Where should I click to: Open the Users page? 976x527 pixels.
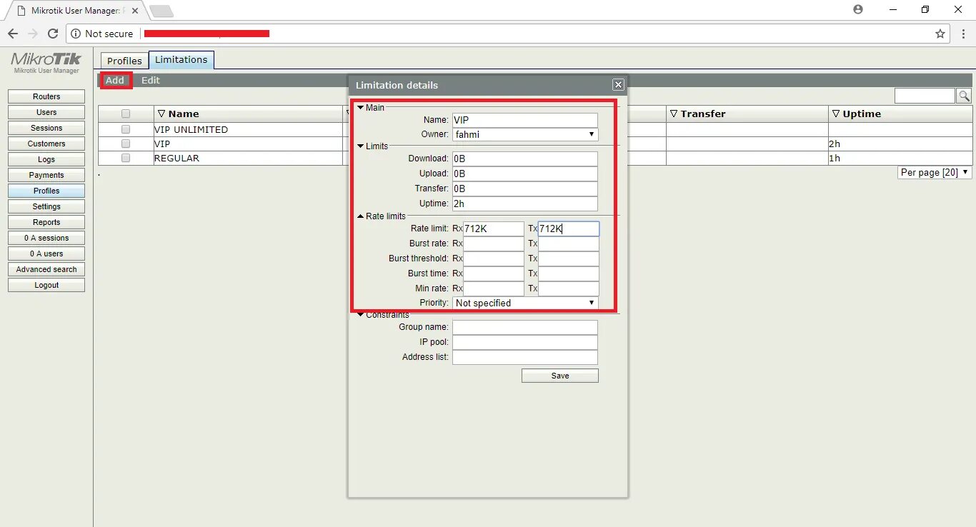point(46,112)
